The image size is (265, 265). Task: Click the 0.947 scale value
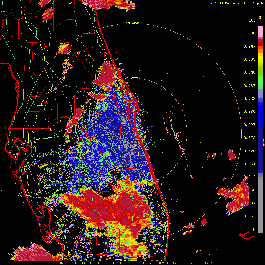click(x=249, y=46)
